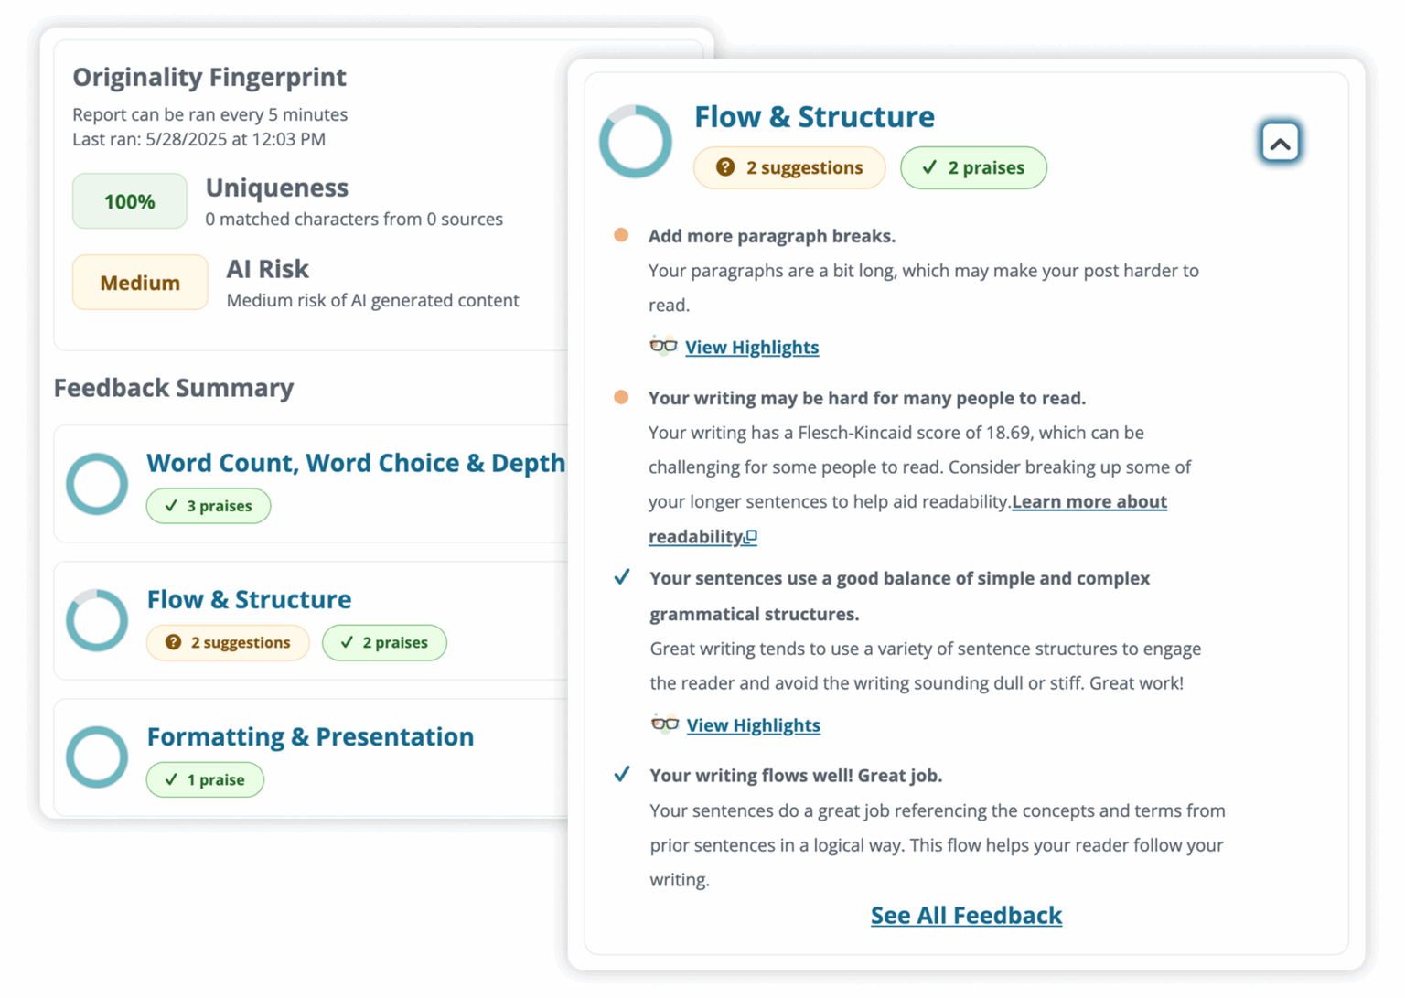Click Word Count progress ring icon
This screenshot has width=1405, height=998.
pos(97,483)
